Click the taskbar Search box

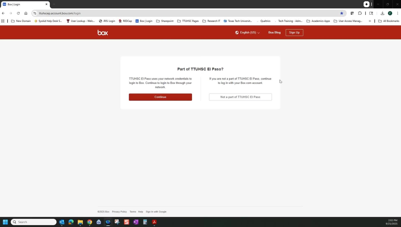34,222
